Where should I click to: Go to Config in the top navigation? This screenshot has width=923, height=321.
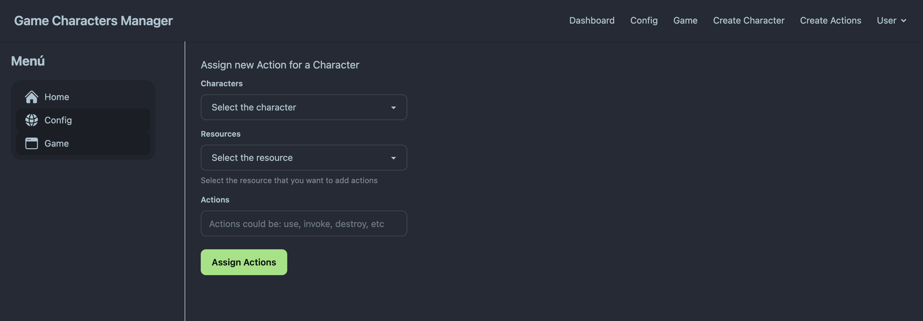coord(644,20)
